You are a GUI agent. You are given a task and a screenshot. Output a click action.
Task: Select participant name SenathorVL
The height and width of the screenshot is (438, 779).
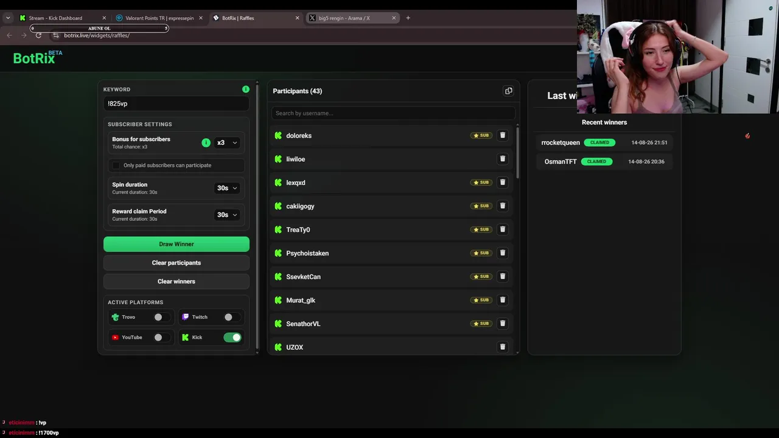(x=303, y=324)
